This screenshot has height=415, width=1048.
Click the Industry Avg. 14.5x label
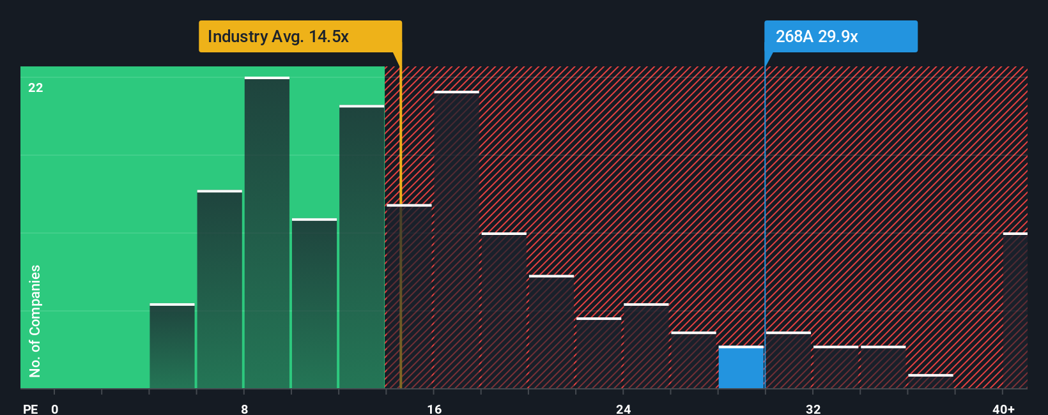[300, 36]
